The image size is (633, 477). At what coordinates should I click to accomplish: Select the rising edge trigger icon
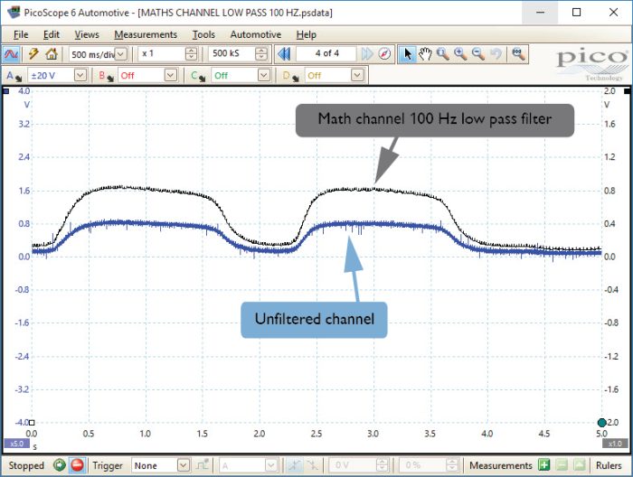[x=294, y=465]
